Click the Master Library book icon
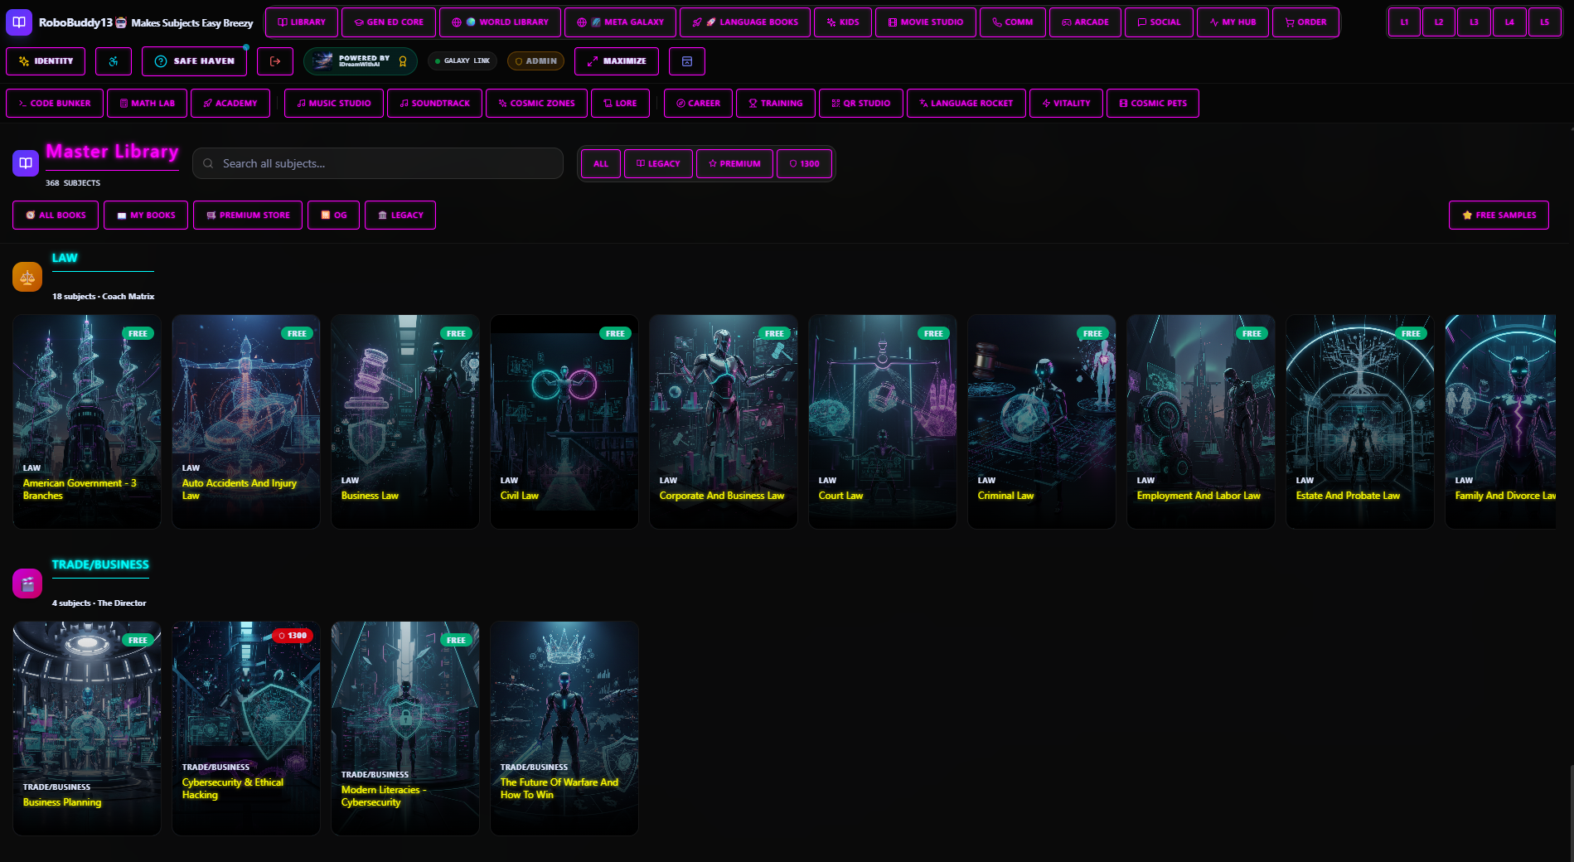Screen dimensions: 1574x862 pyautogui.click(x=26, y=163)
